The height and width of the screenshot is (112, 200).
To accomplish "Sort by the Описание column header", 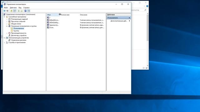I will 92,15.
